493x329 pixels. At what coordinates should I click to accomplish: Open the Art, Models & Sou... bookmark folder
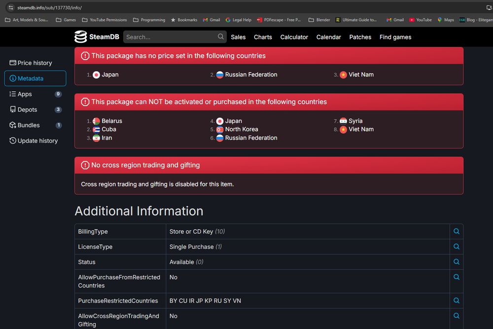pos(27,20)
